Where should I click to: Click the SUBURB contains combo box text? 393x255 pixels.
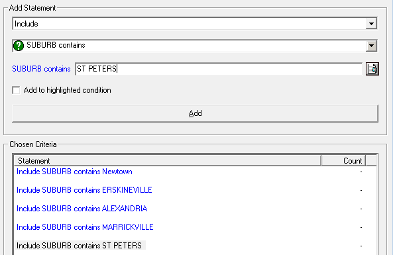coord(56,45)
